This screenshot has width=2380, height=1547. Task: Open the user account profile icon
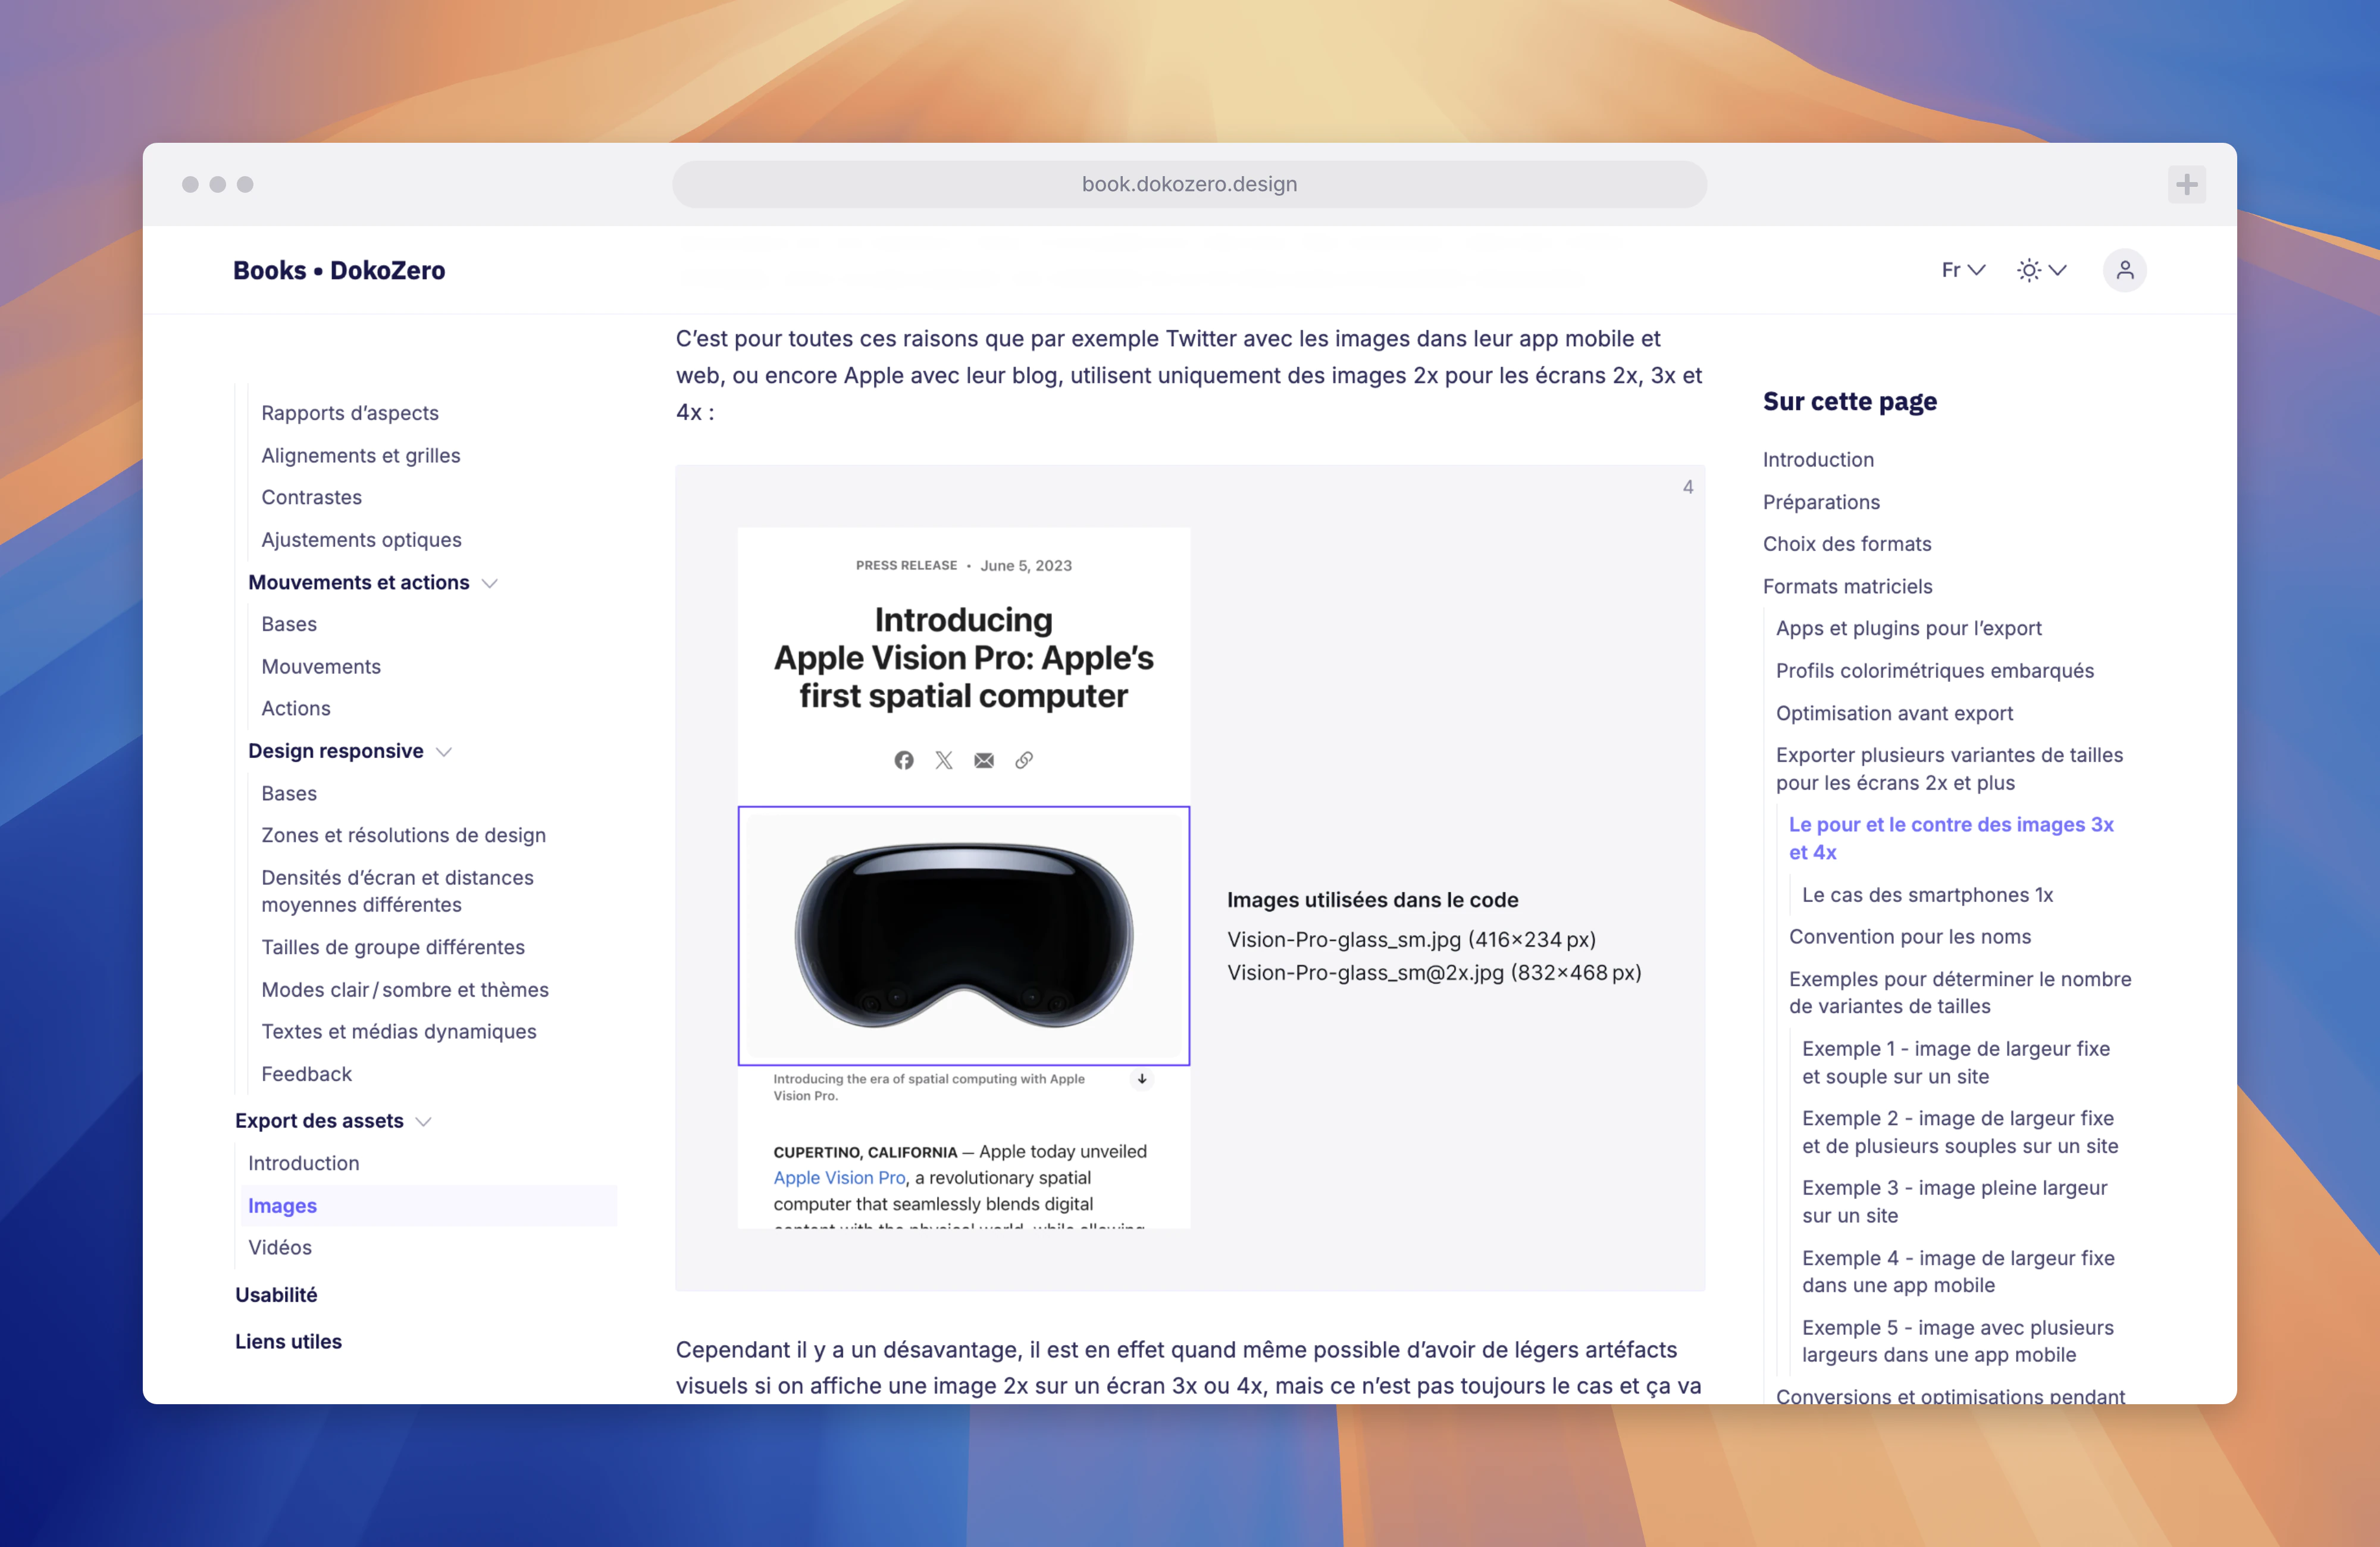click(x=2124, y=270)
